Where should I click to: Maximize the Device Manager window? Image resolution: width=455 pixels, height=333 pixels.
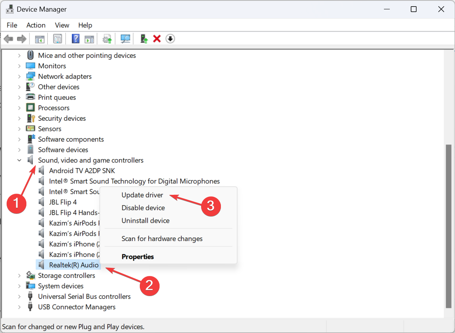point(413,9)
